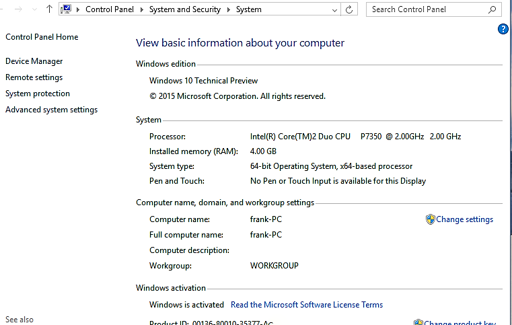Select Control Panel in the breadcrumb
The image size is (512, 325).
(x=110, y=9)
